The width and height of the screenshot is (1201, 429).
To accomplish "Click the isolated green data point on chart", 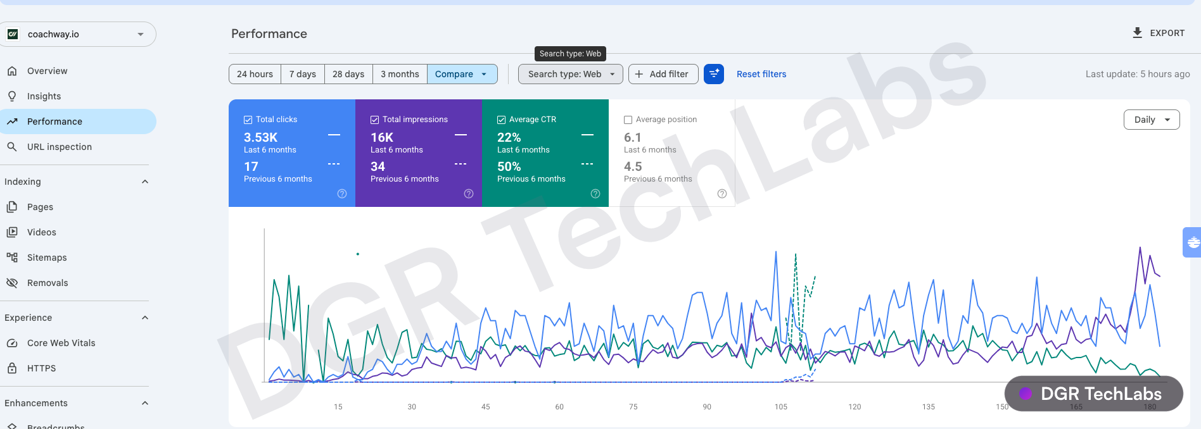I will (x=358, y=254).
